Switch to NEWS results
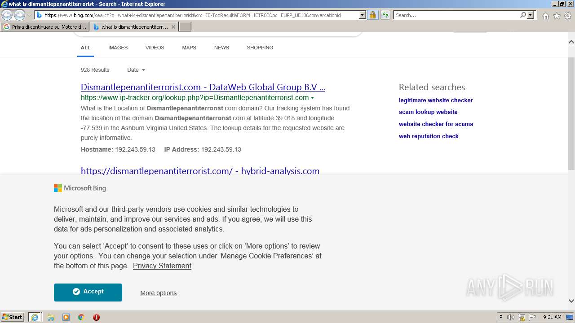 point(221,48)
